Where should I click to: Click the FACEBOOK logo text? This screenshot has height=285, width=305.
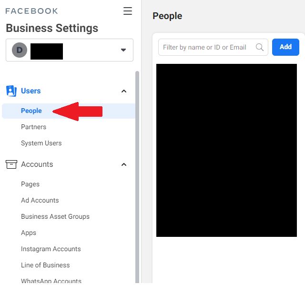point(32,11)
